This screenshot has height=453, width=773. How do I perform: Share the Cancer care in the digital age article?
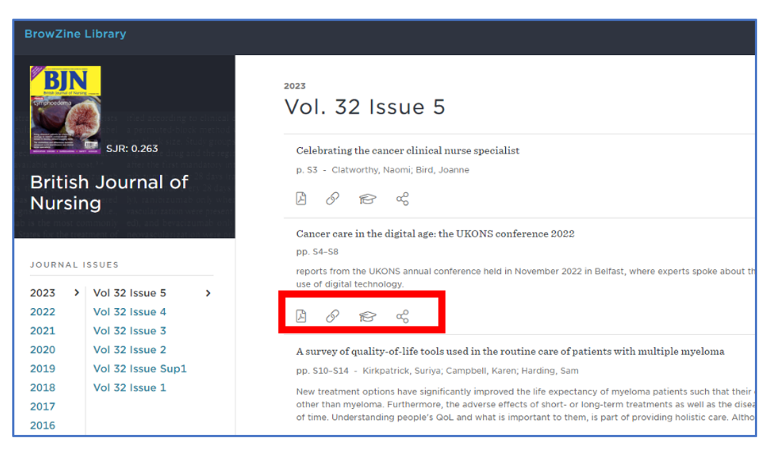point(402,316)
